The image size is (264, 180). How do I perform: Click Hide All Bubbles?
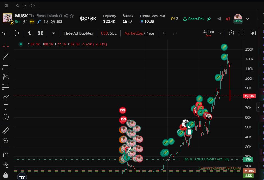coord(78,33)
